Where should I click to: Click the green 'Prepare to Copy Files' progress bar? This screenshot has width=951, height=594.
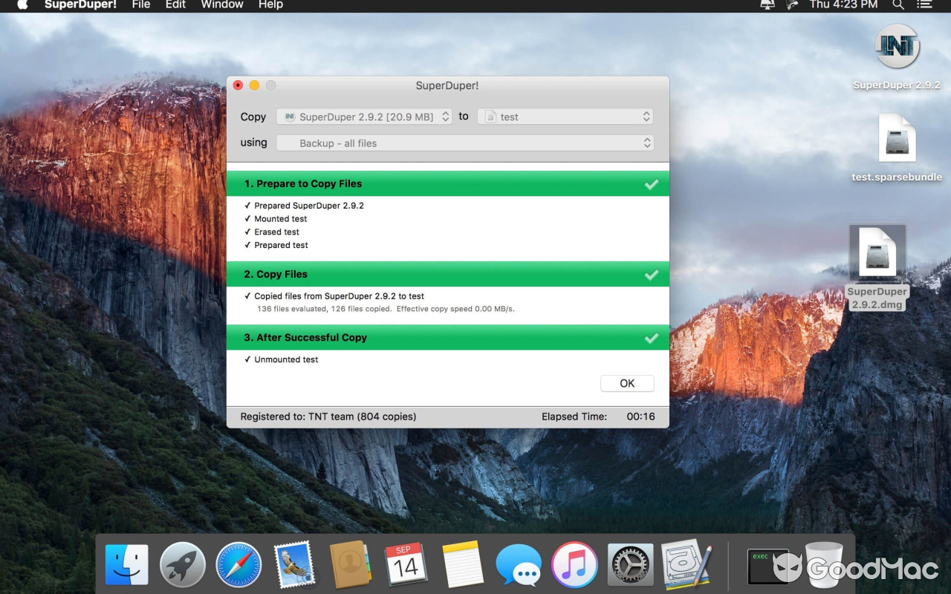pyautogui.click(x=446, y=183)
